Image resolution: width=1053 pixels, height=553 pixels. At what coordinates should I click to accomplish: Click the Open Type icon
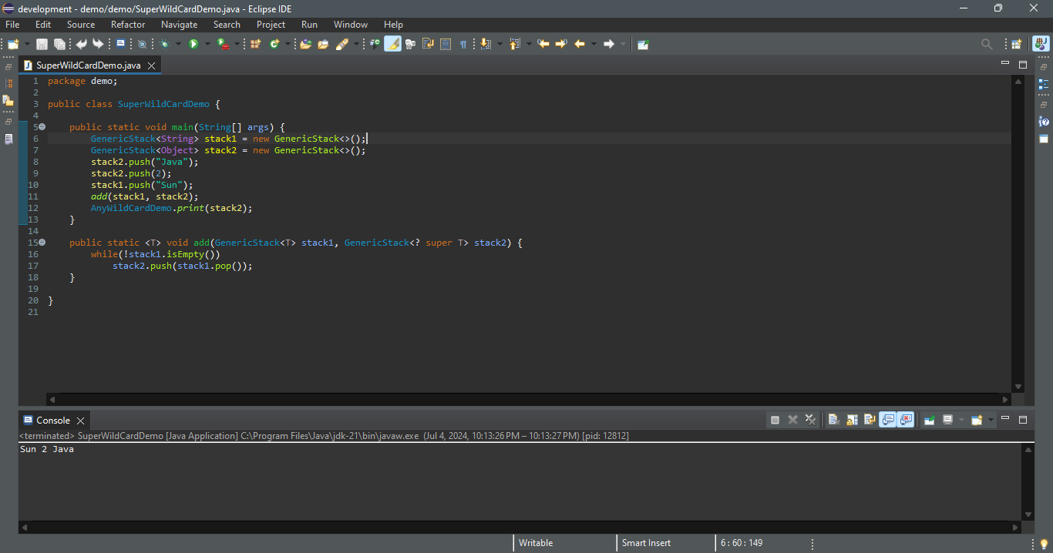[x=306, y=44]
